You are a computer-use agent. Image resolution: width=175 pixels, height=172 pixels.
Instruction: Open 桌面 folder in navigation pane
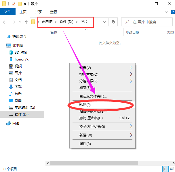[x=18, y=101]
